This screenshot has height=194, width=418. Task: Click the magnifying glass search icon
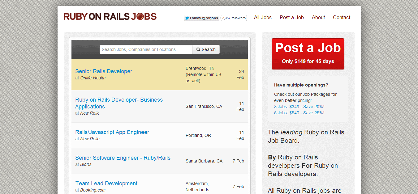[x=198, y=49]
